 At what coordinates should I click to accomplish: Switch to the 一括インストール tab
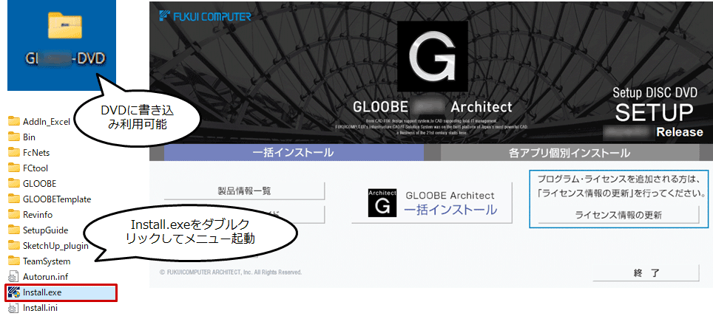tap(294, 153)
